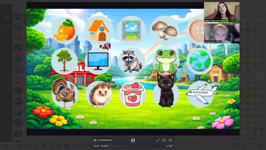Screen dimensions: 266x150
Task: Click the top webcam video of the presenter
Action: pos(221,12)
